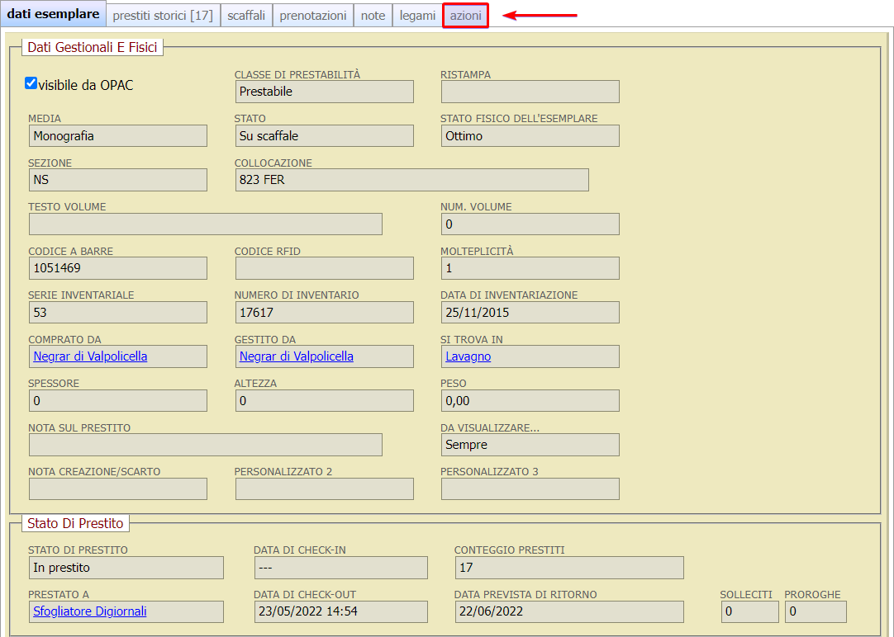Open the highlighted 'azioni' tab
This screenshot has width=894, height=637.
pyautogui.click(x=465, y=16)
